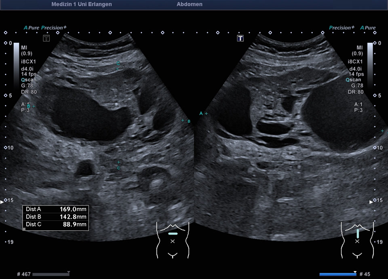Click Dist A 169.0mm measurement row
Viewport: 388px width, 279px height.
[56, 209]
